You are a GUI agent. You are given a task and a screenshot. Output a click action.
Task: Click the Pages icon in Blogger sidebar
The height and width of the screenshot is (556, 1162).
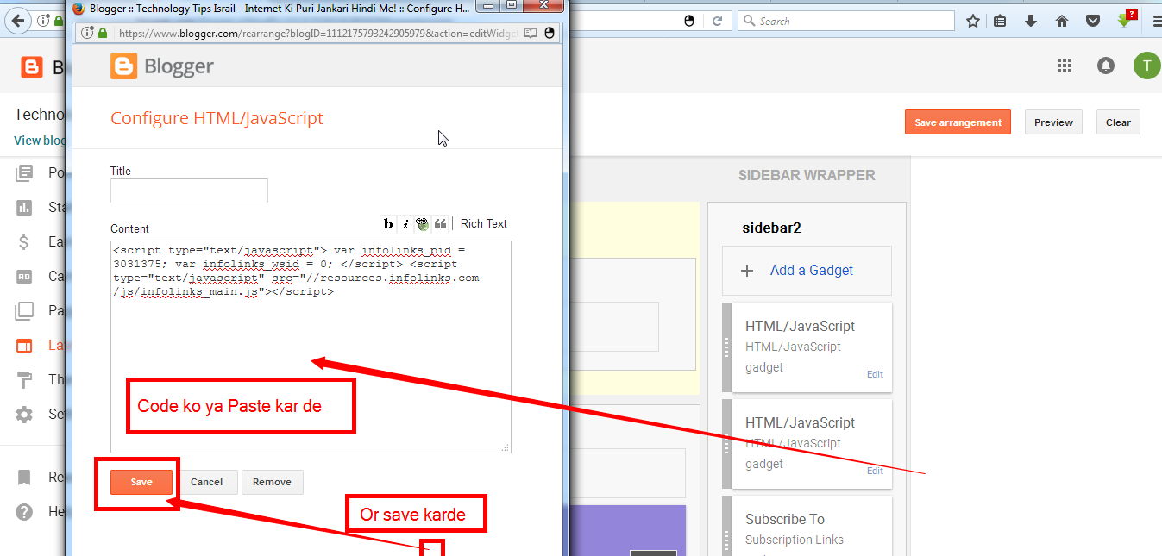24,310
